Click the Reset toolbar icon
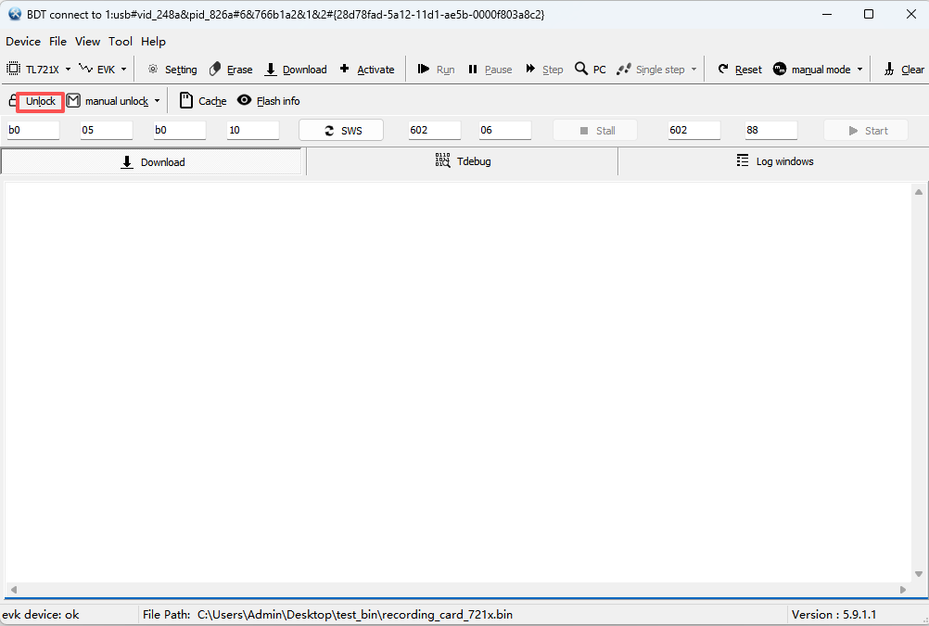929x626 pixels. [x=723, y=69]
